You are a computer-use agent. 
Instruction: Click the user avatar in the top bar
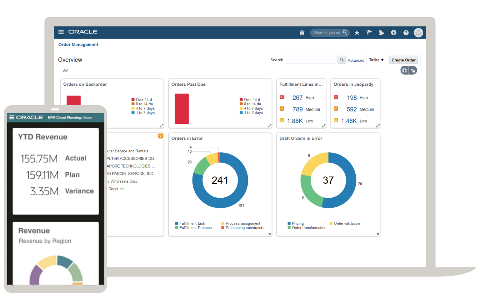click(x=418, y=32)
